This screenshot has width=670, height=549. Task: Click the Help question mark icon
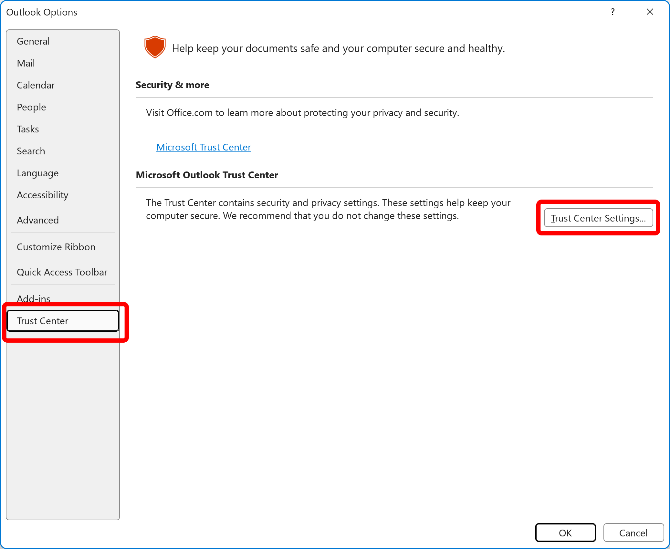click(613, 12)
